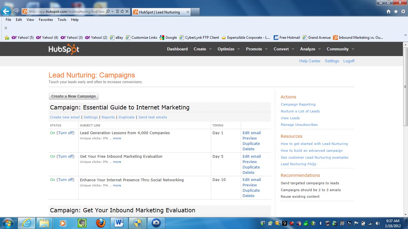Click the compatibility view icon in address bar
Viewport: 408px width, 229px height.
[117, 12]
